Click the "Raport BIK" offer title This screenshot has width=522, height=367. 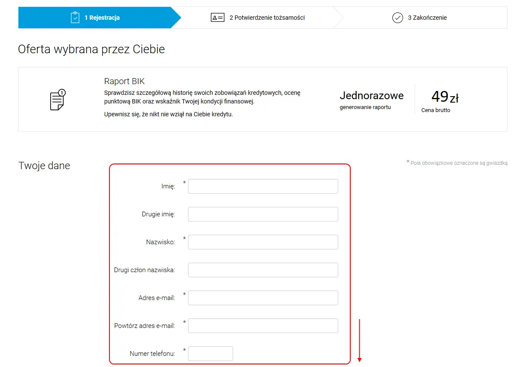point(124,81)
